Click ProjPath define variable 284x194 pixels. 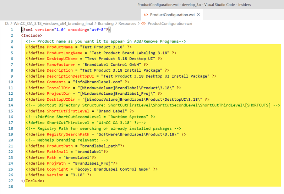tap(56, 163)
